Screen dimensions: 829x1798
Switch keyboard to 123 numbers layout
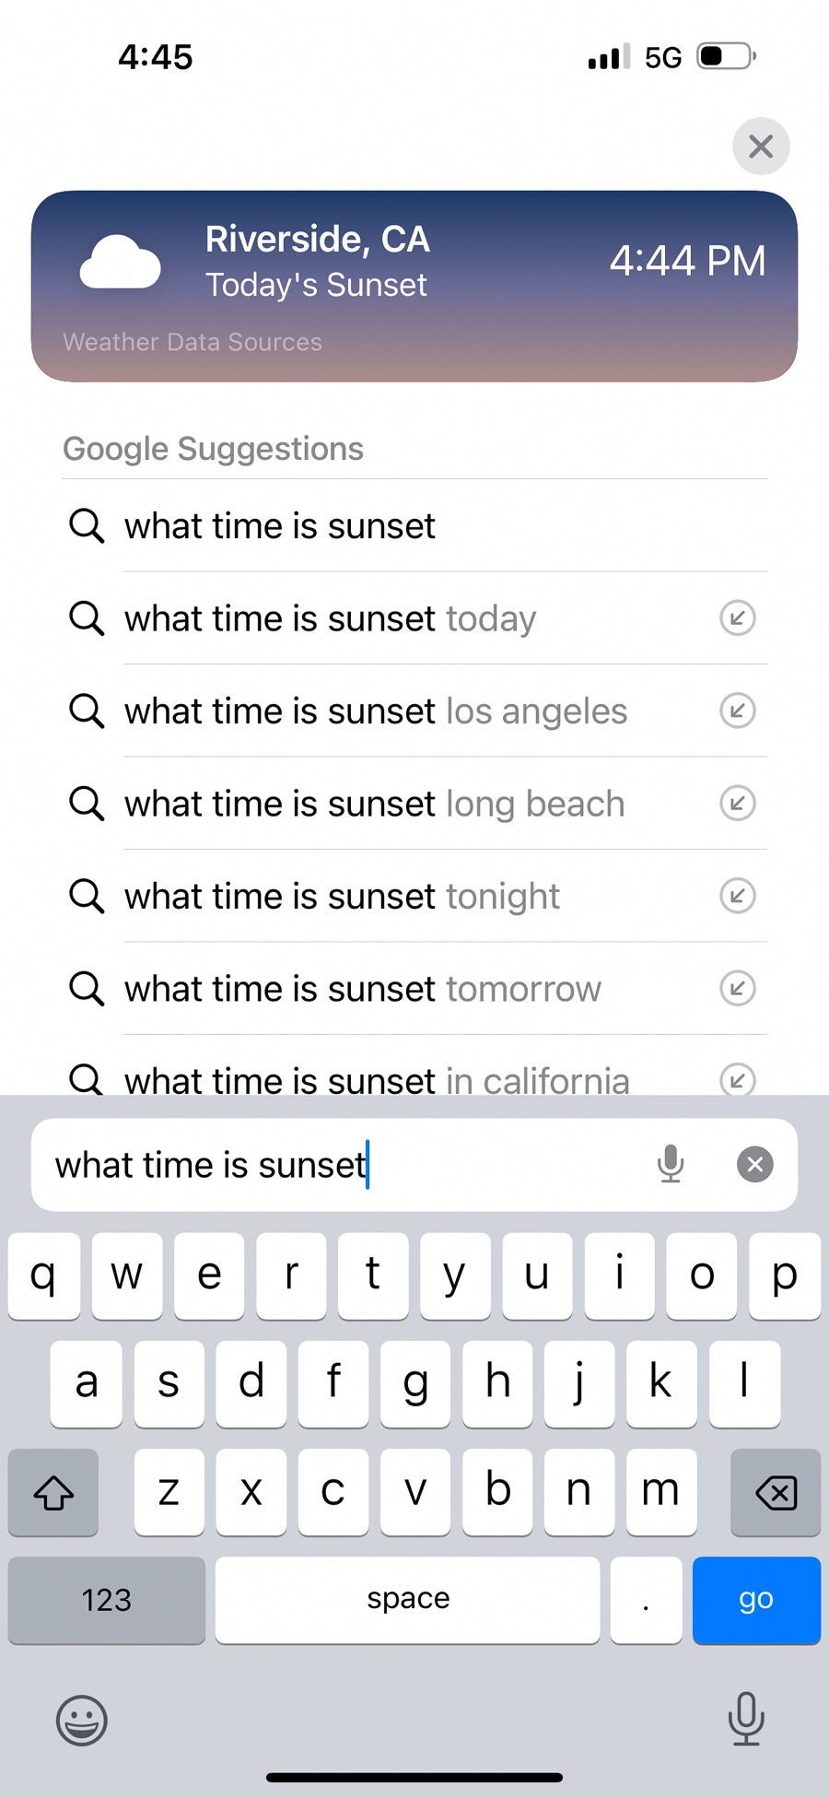click(x=107, y=1600)
